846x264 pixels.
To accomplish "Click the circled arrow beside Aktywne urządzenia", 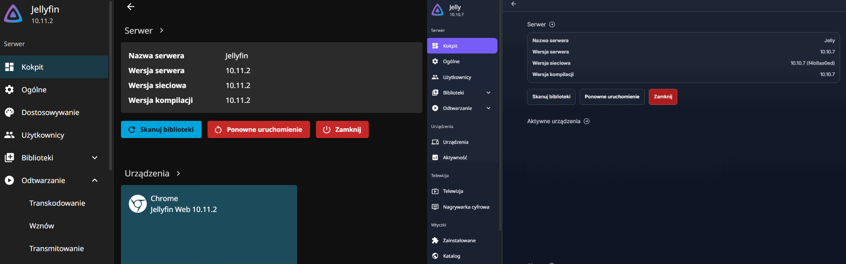I will click(x=586, y=121).
